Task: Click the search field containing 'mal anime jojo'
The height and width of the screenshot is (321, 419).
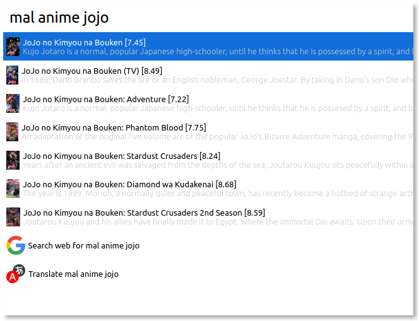Action: 208,18
